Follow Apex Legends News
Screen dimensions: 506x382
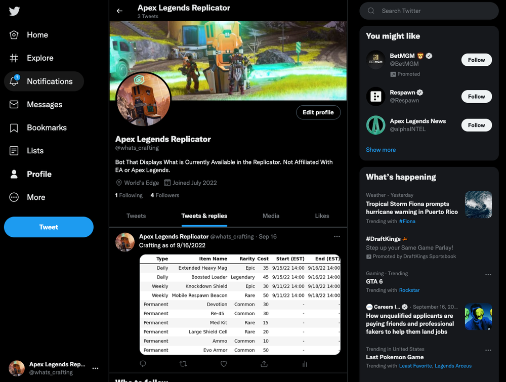(x=476, y=125)
